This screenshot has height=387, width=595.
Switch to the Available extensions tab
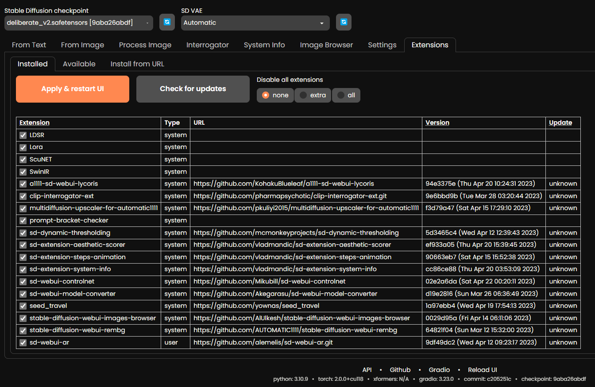79,64
